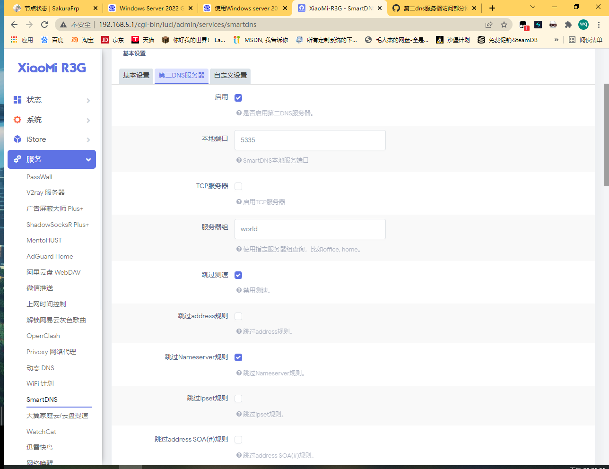Open the 淘宝 bookmark

(x=82, y=40)
